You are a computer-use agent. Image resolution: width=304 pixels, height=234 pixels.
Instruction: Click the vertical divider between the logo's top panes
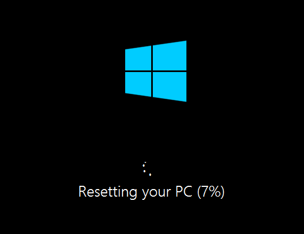(x=152, y=58)
